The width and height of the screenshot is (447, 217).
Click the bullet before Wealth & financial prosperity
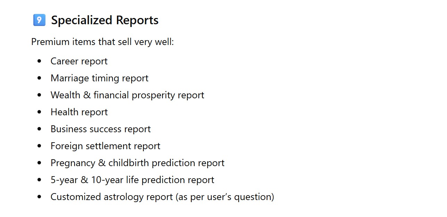coord(39,95)
